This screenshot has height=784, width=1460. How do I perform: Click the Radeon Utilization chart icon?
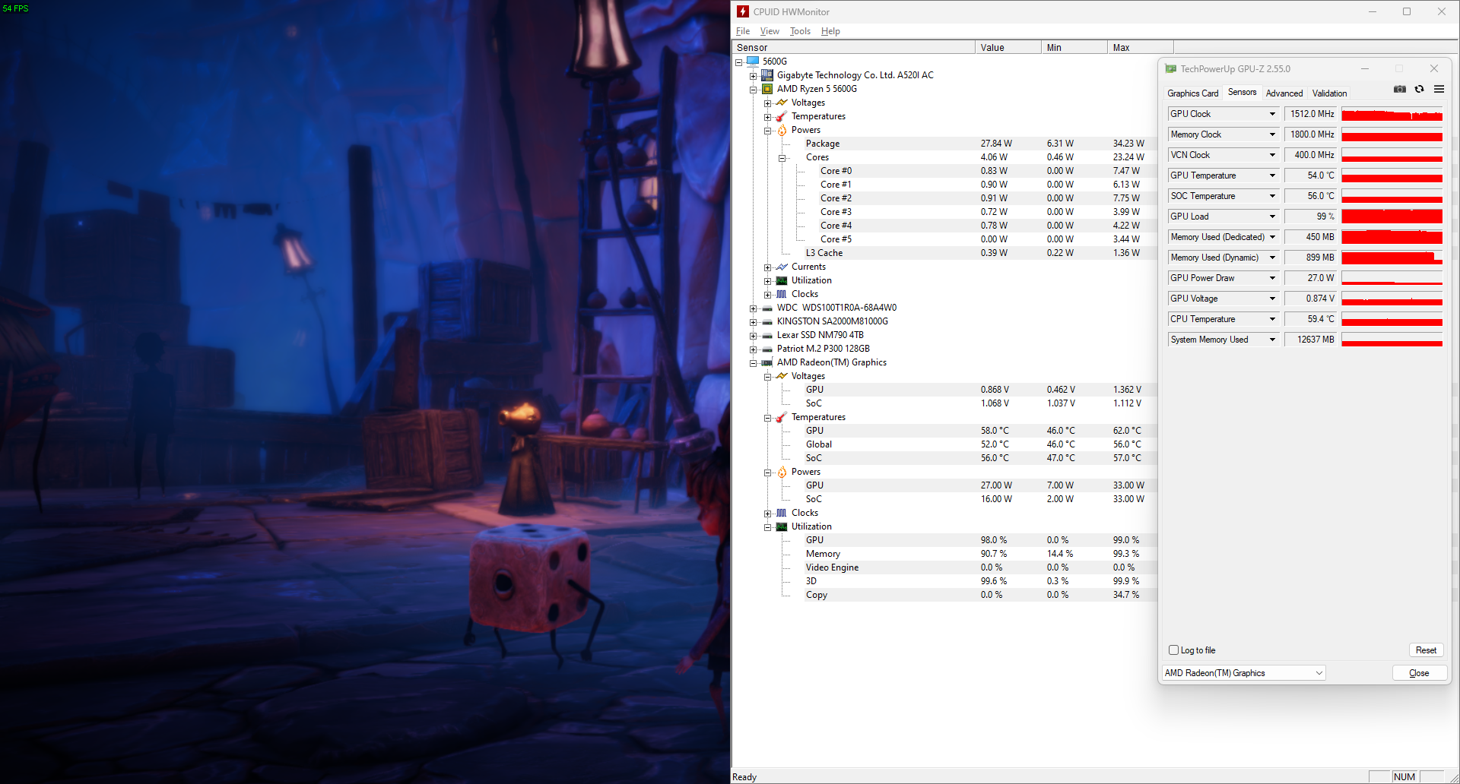[x=782, y=526]
